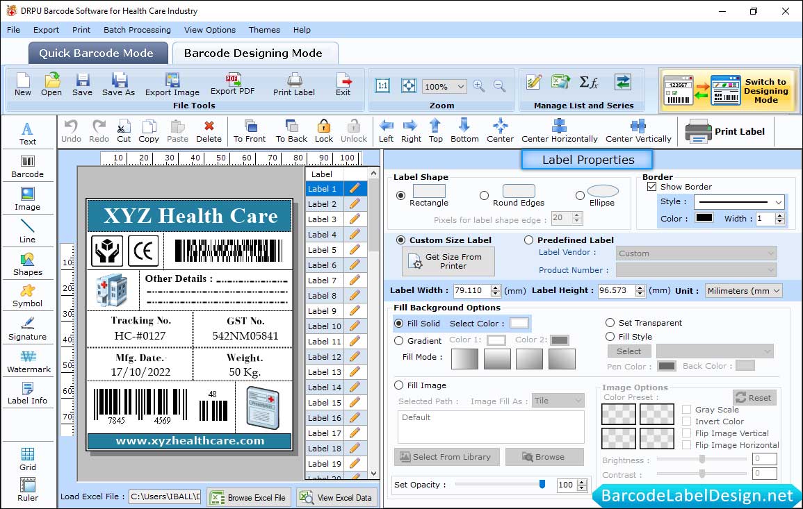Click View Excel Data button
The width and height of the screenshot is (803, 509).
pyautogui.click(x=337, y=497)
